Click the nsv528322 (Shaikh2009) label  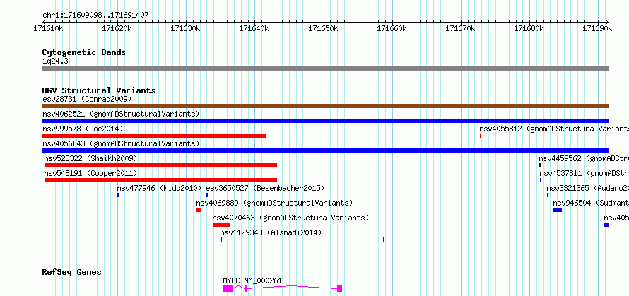pyautogui.click(x=90, y=158)
